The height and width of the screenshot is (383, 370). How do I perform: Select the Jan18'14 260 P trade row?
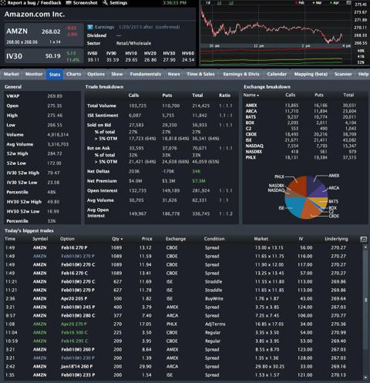[x=183, y=367]
